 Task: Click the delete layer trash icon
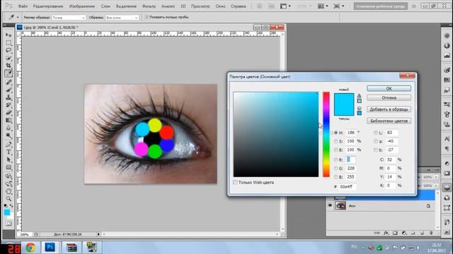431,233
